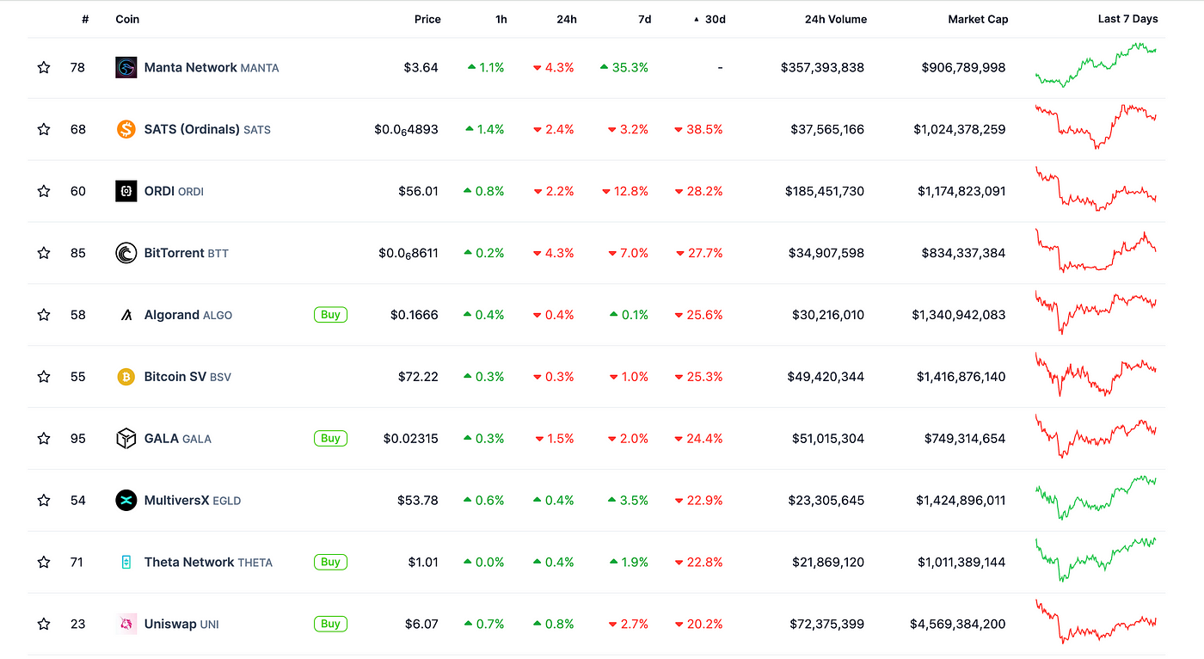Open SATS (Ordinals) 7-day sparkline chart

(x=1096, y=126)
